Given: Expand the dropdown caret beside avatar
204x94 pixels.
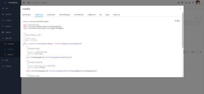Looking at the screenshot, I should tap(201, 4).
